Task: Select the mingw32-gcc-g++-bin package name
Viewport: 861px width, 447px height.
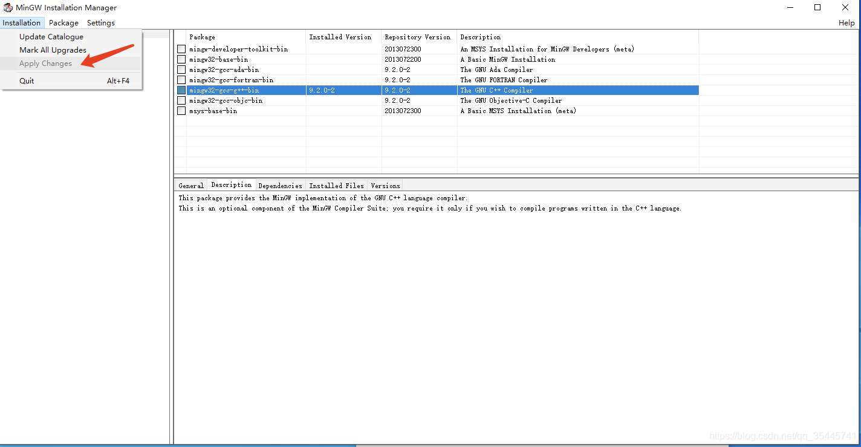Action: (224, 90)
